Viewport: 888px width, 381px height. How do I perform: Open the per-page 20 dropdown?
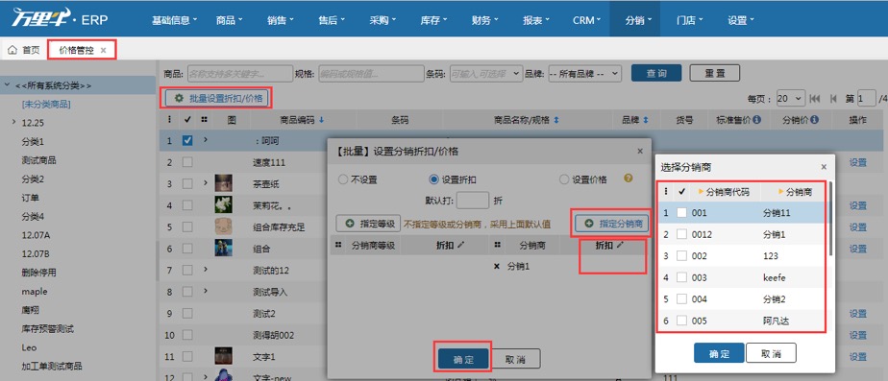(791, 98)
